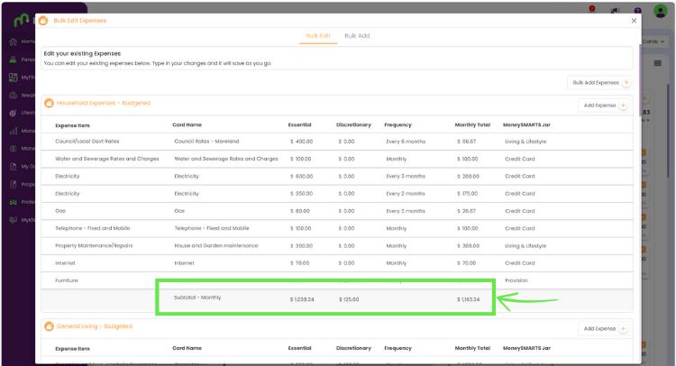676x366 pixels.
Task: Click the Household Expenses section icon
Action: (50, 103)
